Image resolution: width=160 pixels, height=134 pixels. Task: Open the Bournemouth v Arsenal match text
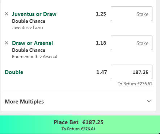[34, 57]
